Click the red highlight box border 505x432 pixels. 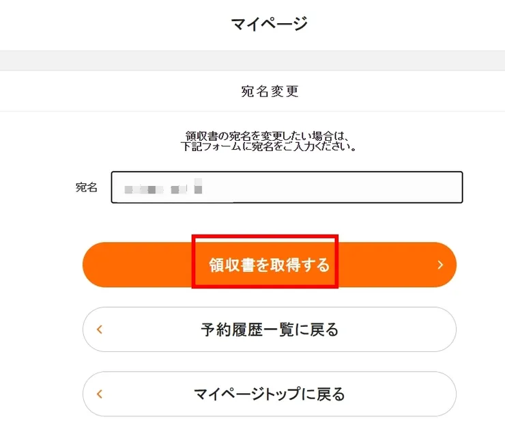click(193, 262)
